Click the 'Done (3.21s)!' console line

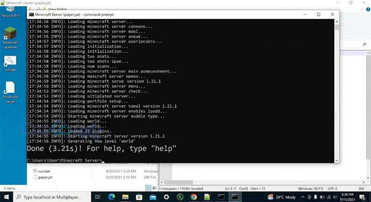[102, 149]
